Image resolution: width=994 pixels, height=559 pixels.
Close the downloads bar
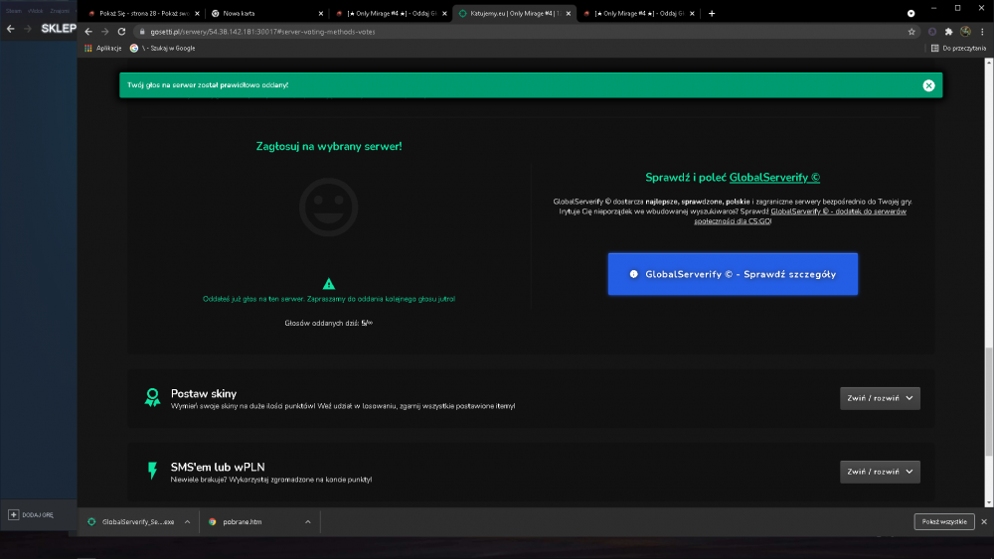click(x=984, y=521)
